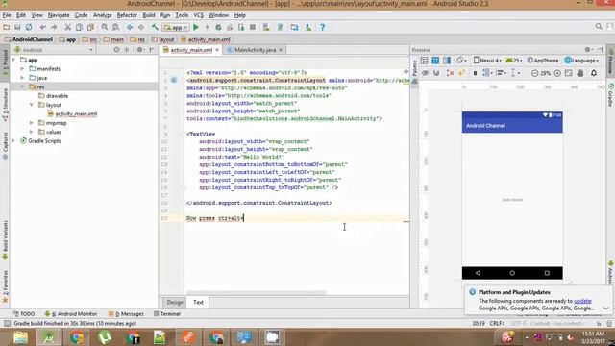This screenshot has width=615, height=346.
Task: Expand the manifests folder
Action: [22, 68]
